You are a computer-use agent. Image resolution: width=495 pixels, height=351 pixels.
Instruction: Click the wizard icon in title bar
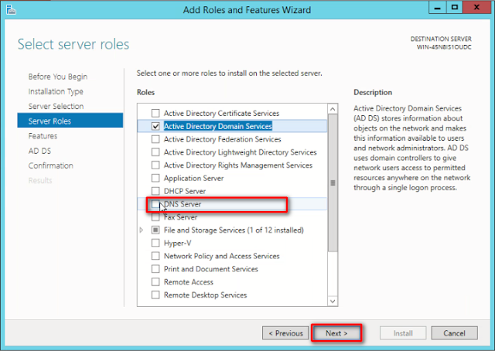click(10, 9)
